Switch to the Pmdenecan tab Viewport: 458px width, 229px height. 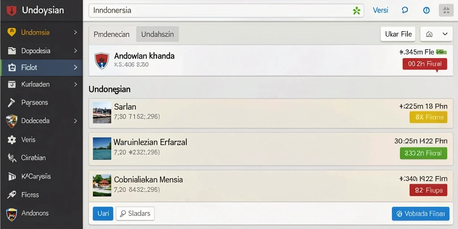pos(111,34)
